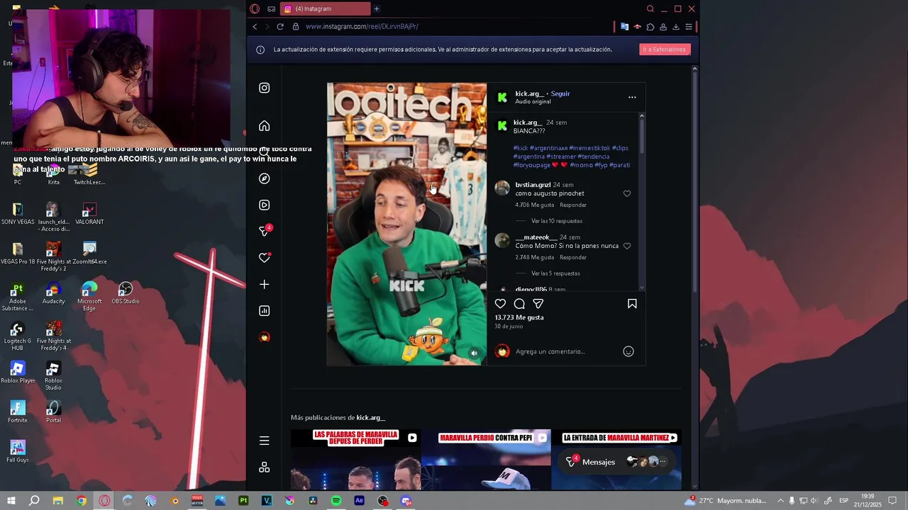Open the taskbar volume speaker icon

pyautogui.click(x=815, y=501)
